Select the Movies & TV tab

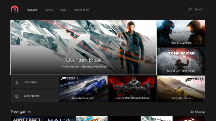81,10
